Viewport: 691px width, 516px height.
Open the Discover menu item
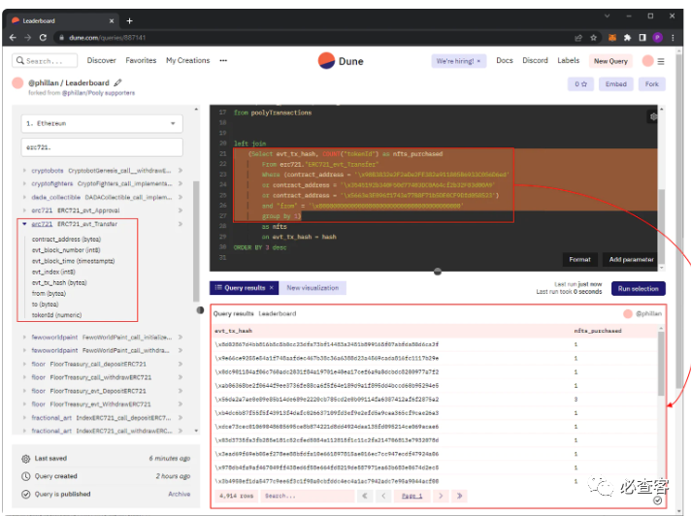pyautogui.click(x=101, y=60)
